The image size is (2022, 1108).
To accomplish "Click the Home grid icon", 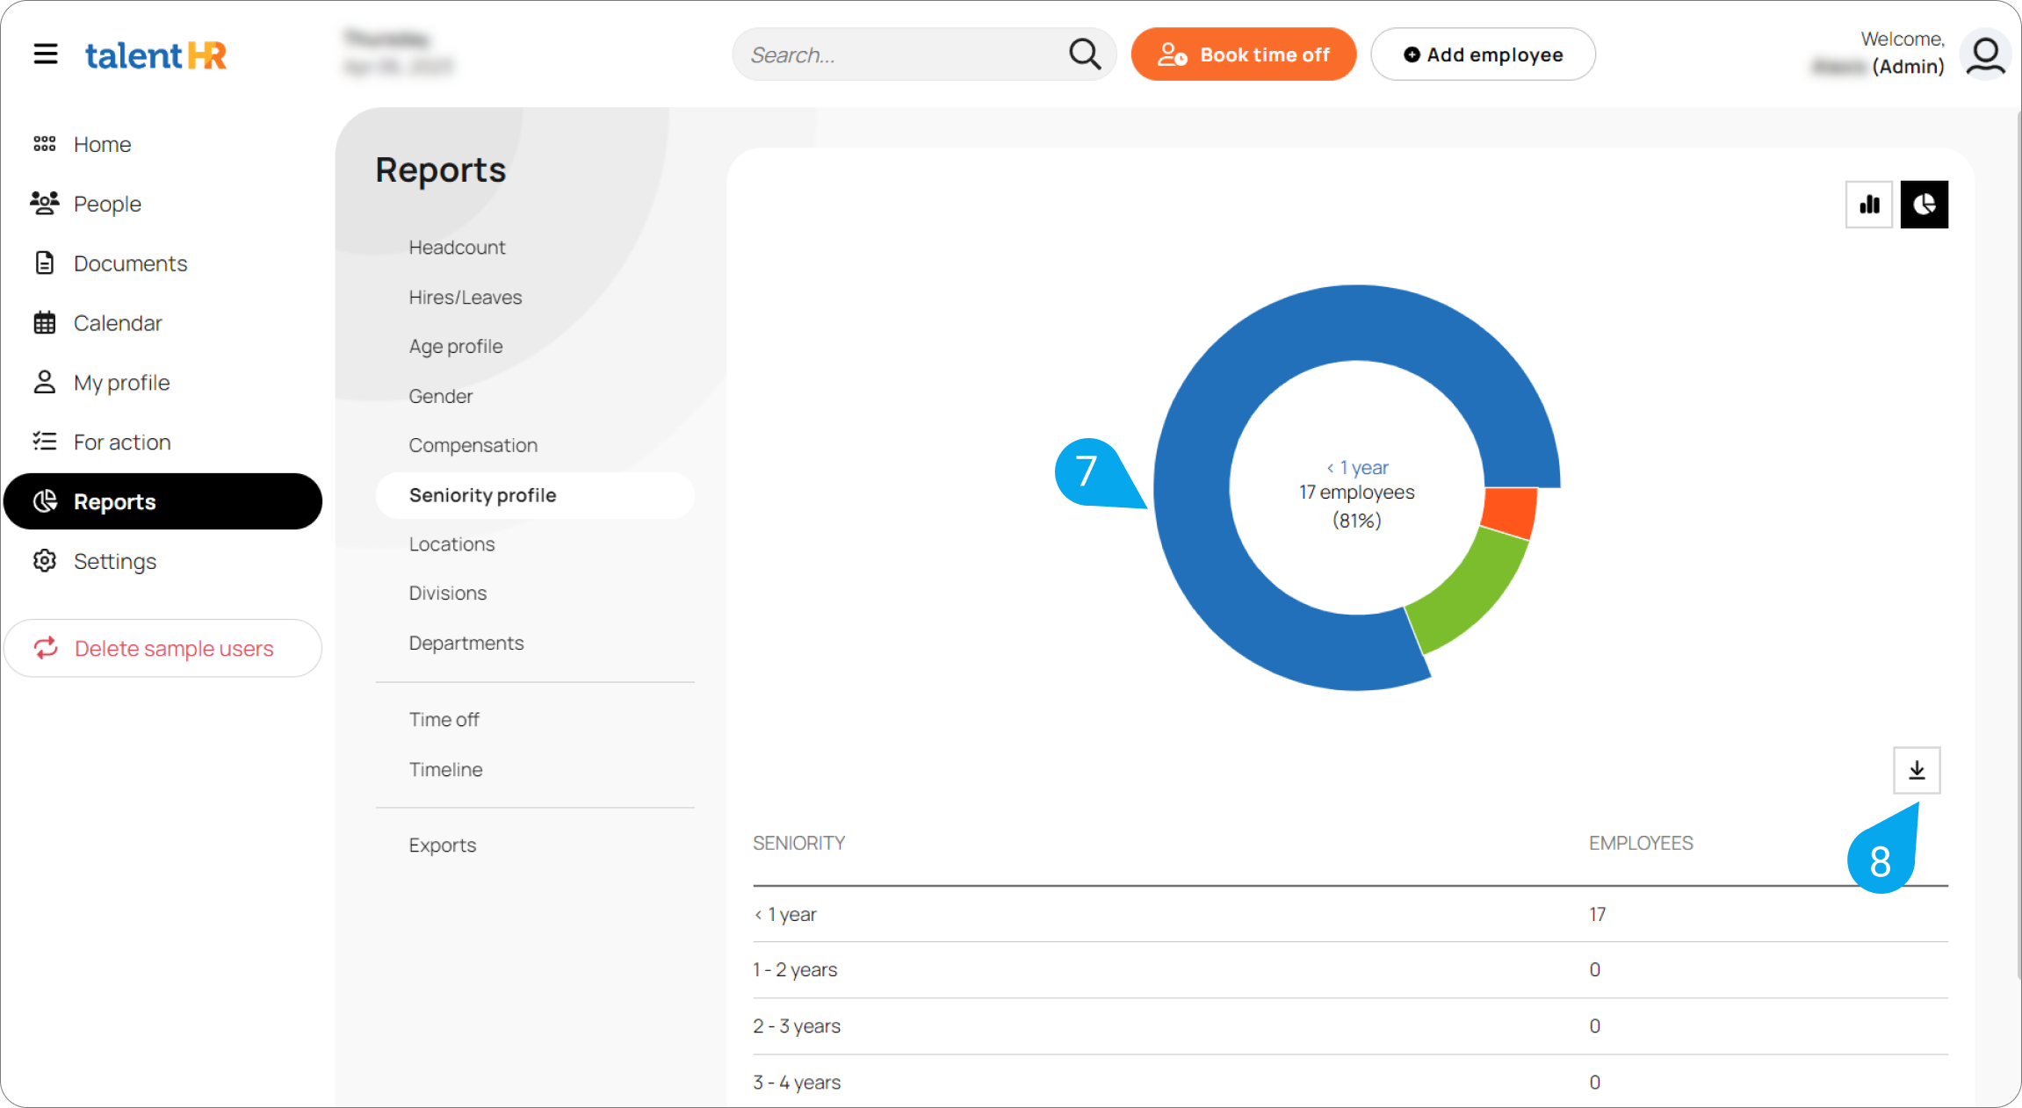I will tap(45, 144).
